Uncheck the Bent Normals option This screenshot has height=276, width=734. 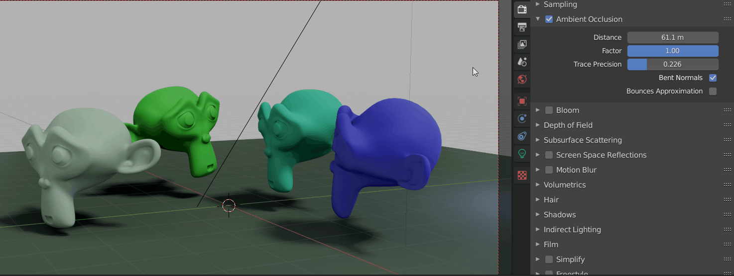[x=713, y=78]
